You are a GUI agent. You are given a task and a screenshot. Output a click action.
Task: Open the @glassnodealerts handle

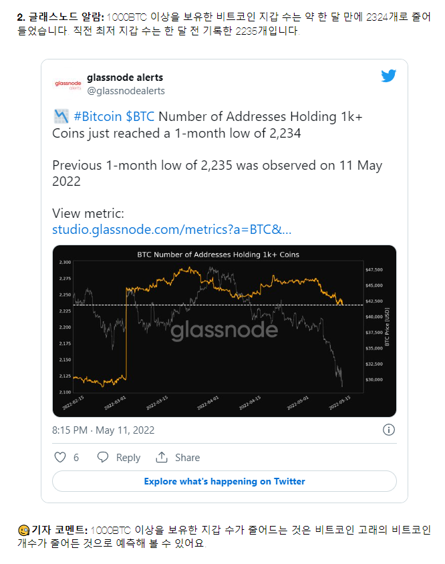tap(126, 91)
